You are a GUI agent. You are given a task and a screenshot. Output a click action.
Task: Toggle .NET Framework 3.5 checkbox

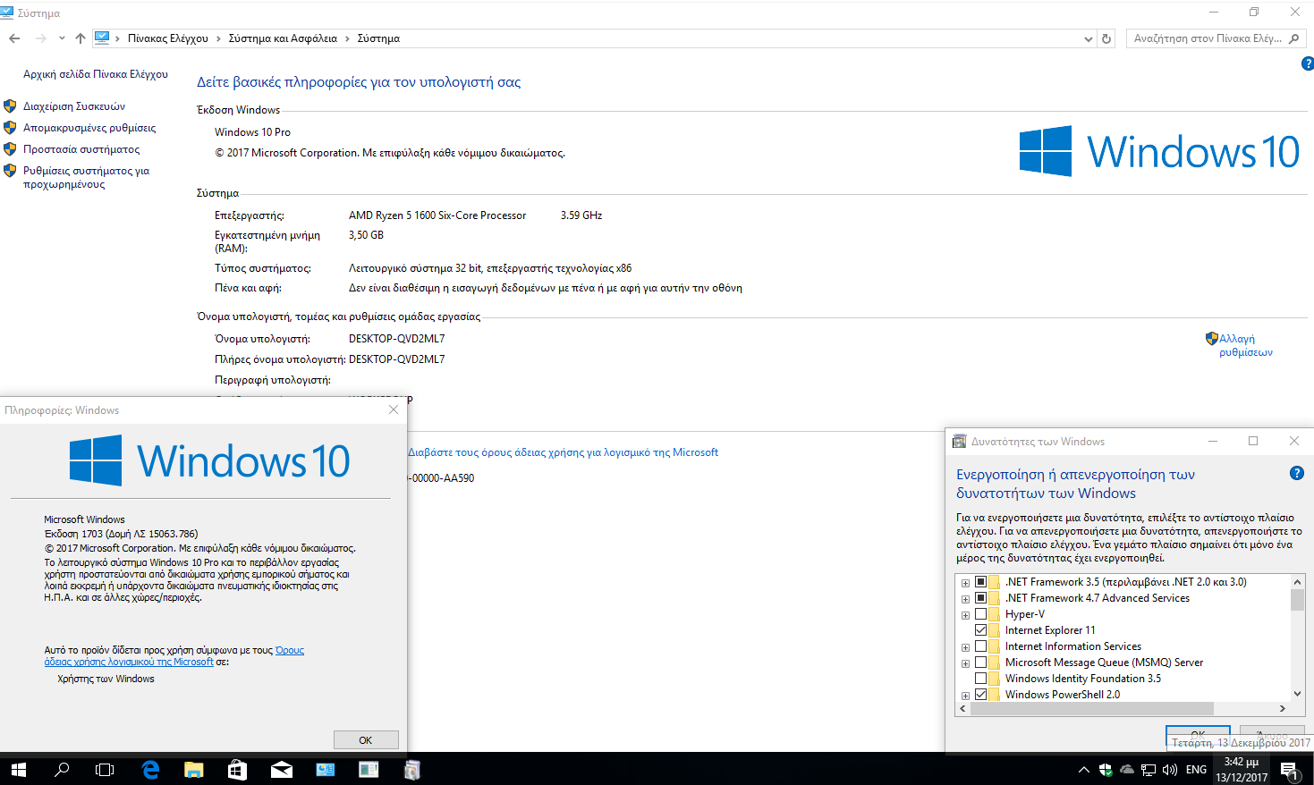pos(980,582)
